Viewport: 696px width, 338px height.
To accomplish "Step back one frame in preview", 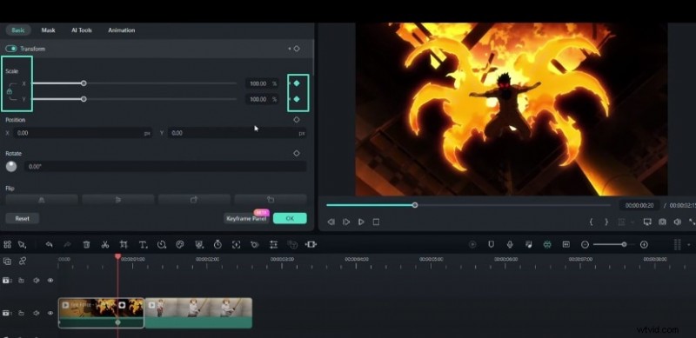I will 331,222.
